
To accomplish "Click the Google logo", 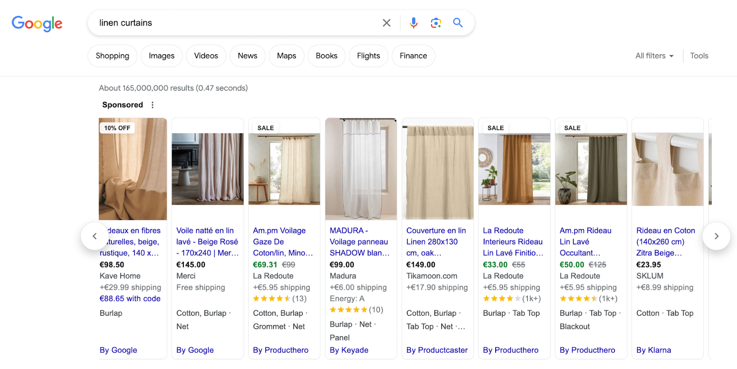I will coord(37,23).
